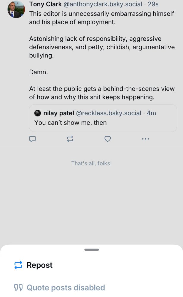183x297 pixels.
Task: Like Tony Clark's post using the heart icon
Action: (108, 139)
